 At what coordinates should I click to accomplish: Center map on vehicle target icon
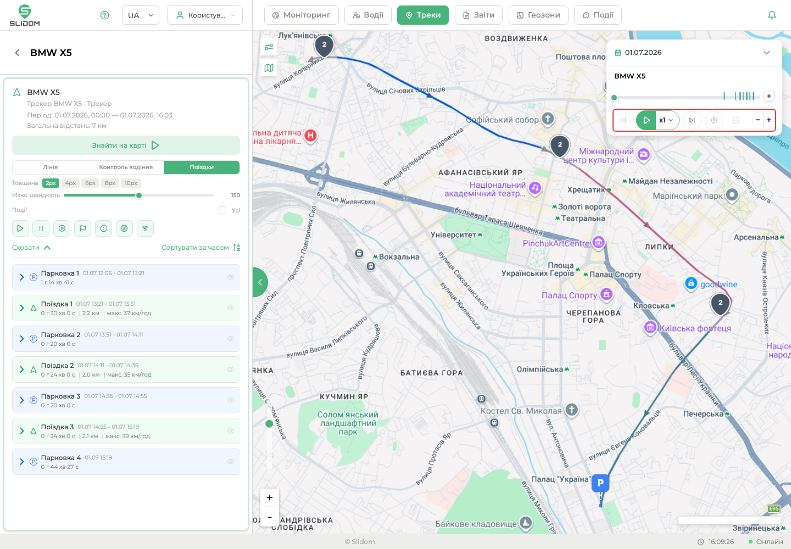[x=714, y=120]
